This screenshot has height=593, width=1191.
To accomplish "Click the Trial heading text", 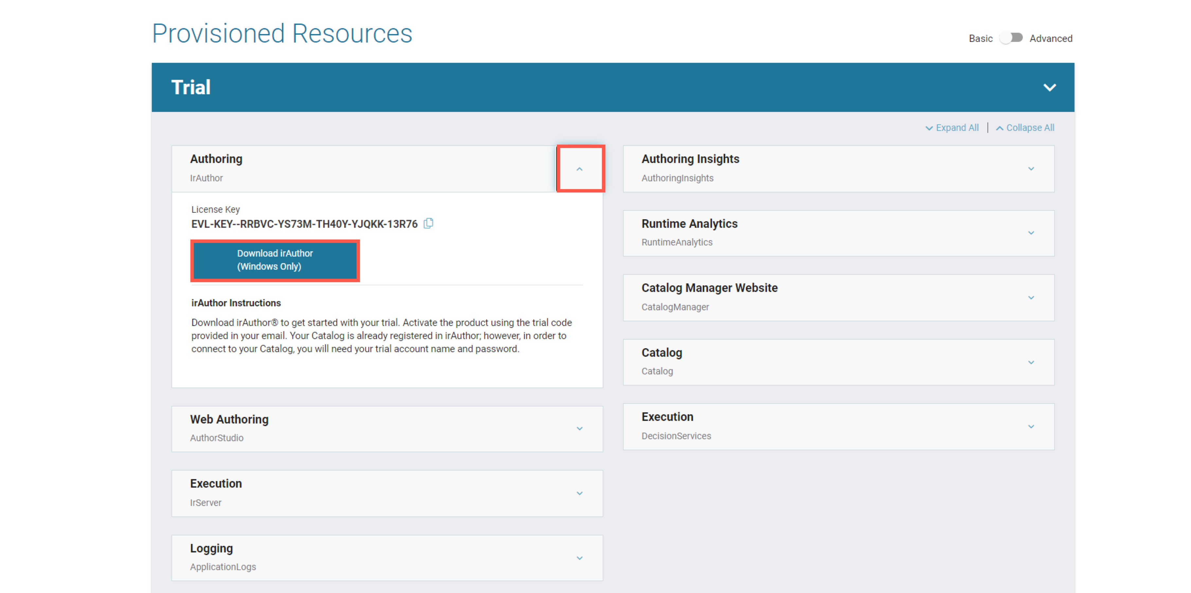I will (191, 87).
